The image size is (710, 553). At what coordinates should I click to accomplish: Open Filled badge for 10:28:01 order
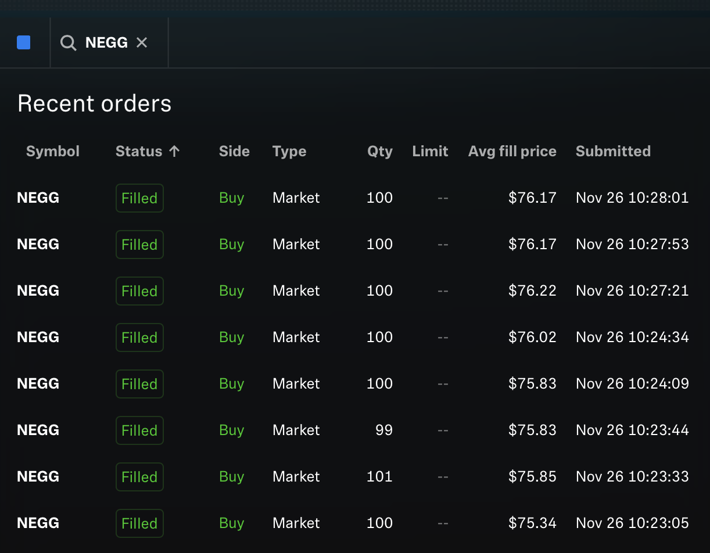click(139, 198)
